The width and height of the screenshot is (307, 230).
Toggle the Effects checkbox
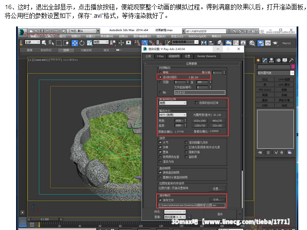[x=160, y=147]
